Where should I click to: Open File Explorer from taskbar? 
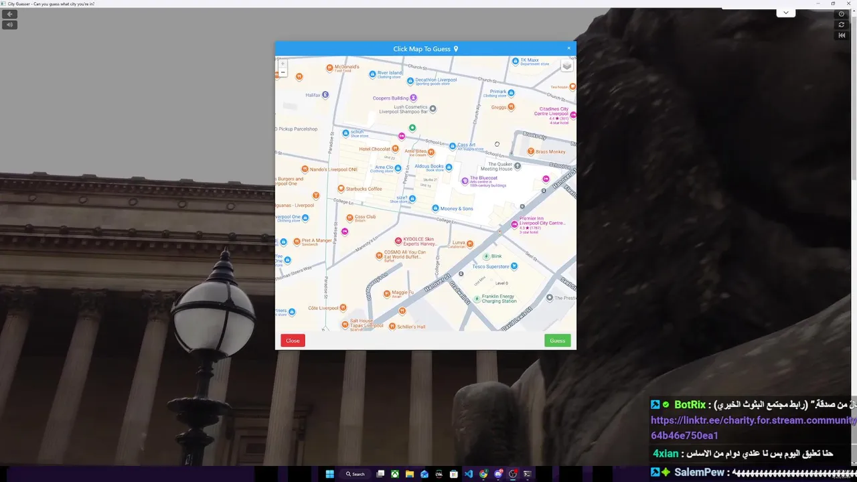point(410,474)
